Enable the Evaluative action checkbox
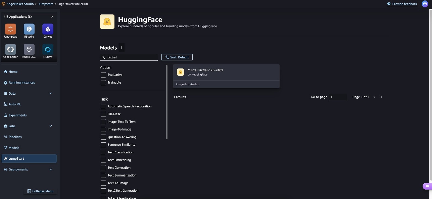This screenshot has width=432, height=199. [103, 75]
